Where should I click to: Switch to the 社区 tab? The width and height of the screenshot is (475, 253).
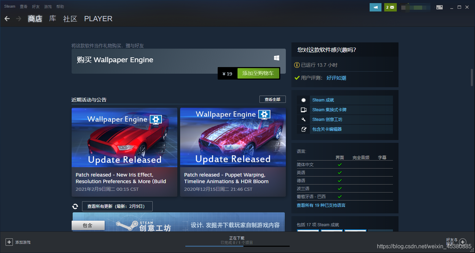pyautogui.click(x=70, y=19)
